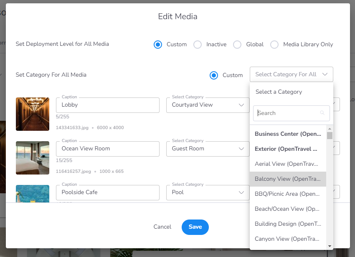Open the Courtyard View category dropdown
This screenshot has width=355, height=257.
208,105
